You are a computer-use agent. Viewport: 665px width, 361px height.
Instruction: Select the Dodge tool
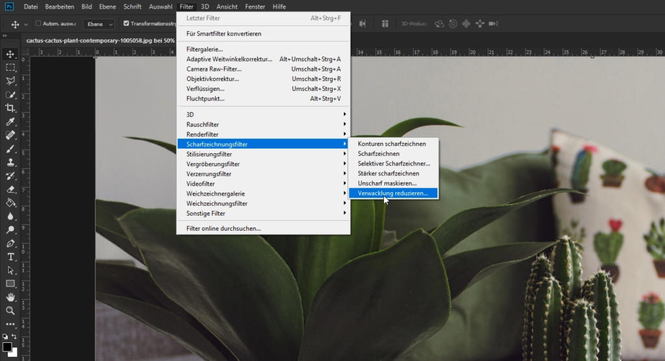click(x=10, y=230)
